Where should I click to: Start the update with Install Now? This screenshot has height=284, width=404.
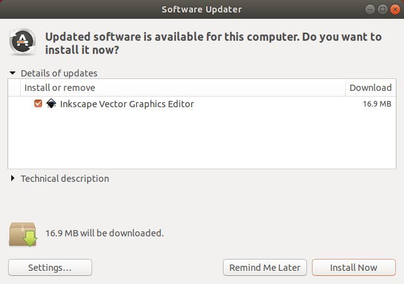coord(354,268)
